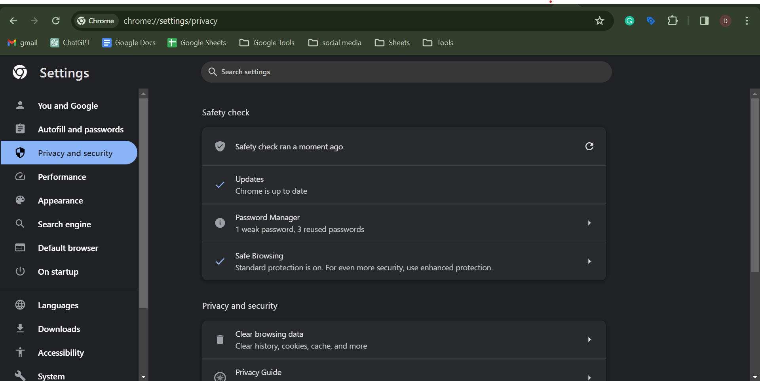The width and height of the screenshot is (760, 381).
Task: Click the Safe Browsing checkmark icon
Action: (x=220, y=261)
